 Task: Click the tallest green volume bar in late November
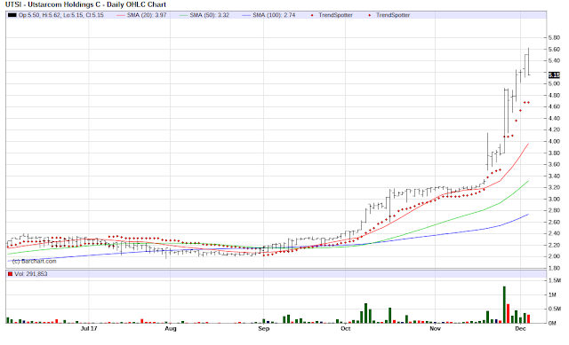[x=504, y=304]
